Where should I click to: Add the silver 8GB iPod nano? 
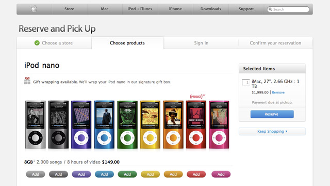click(x=36, y=174)
